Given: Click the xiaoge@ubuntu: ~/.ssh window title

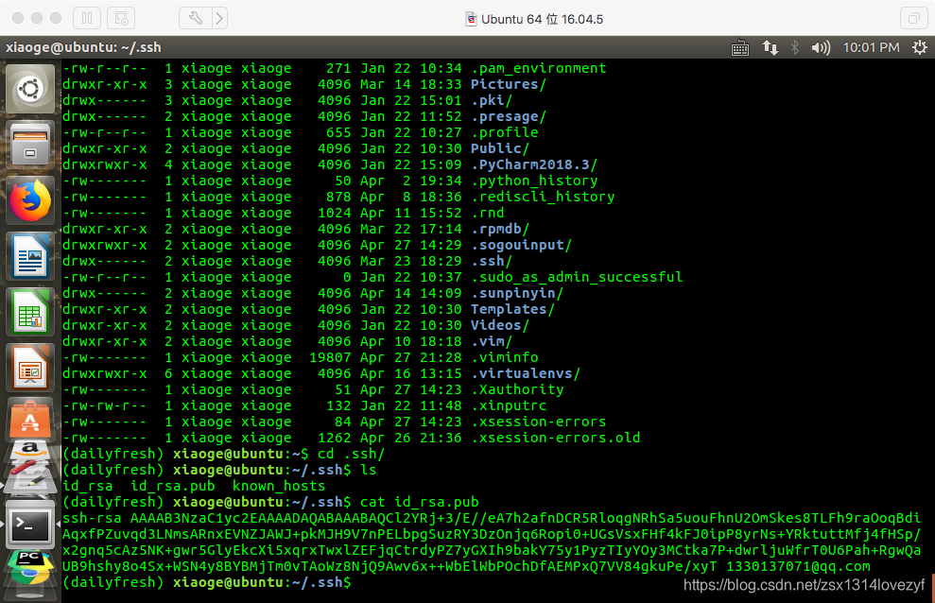Looking at the screenshot, I should point(83,47).
